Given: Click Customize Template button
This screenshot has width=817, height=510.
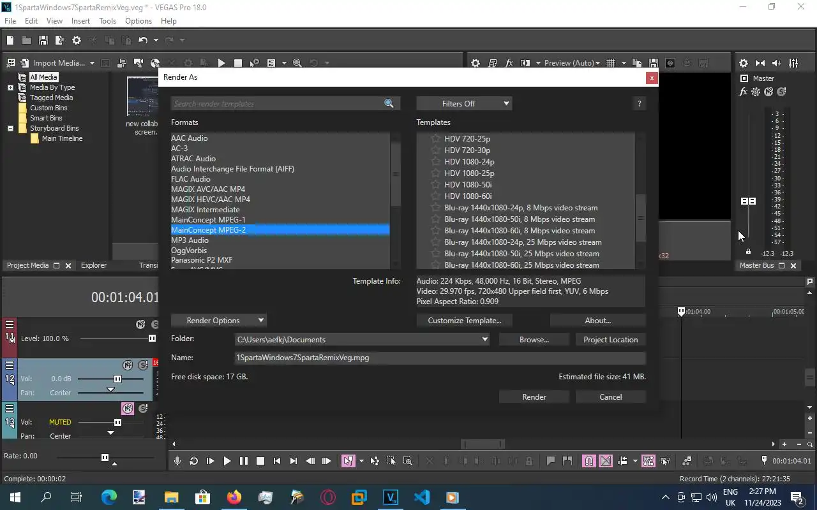Looking at the screenshot, I should point(465,320).
